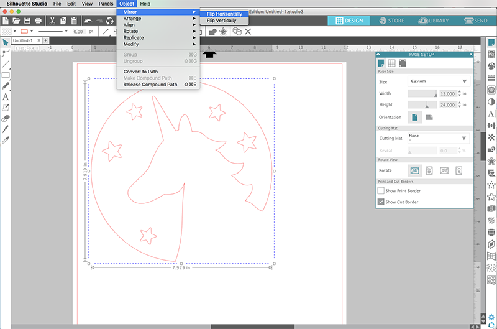The image size is (497, 329).
Task: Expand the Align submenu
Action: coord(158,25)
